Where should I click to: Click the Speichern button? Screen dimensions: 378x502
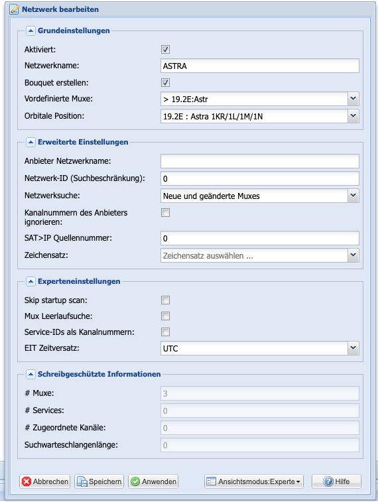pos(99,481)
